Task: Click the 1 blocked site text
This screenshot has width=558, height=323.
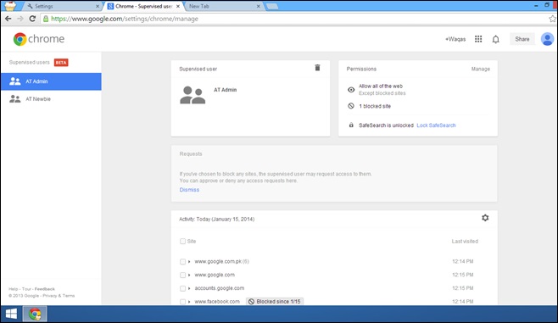Action: [x=375, y=106]
